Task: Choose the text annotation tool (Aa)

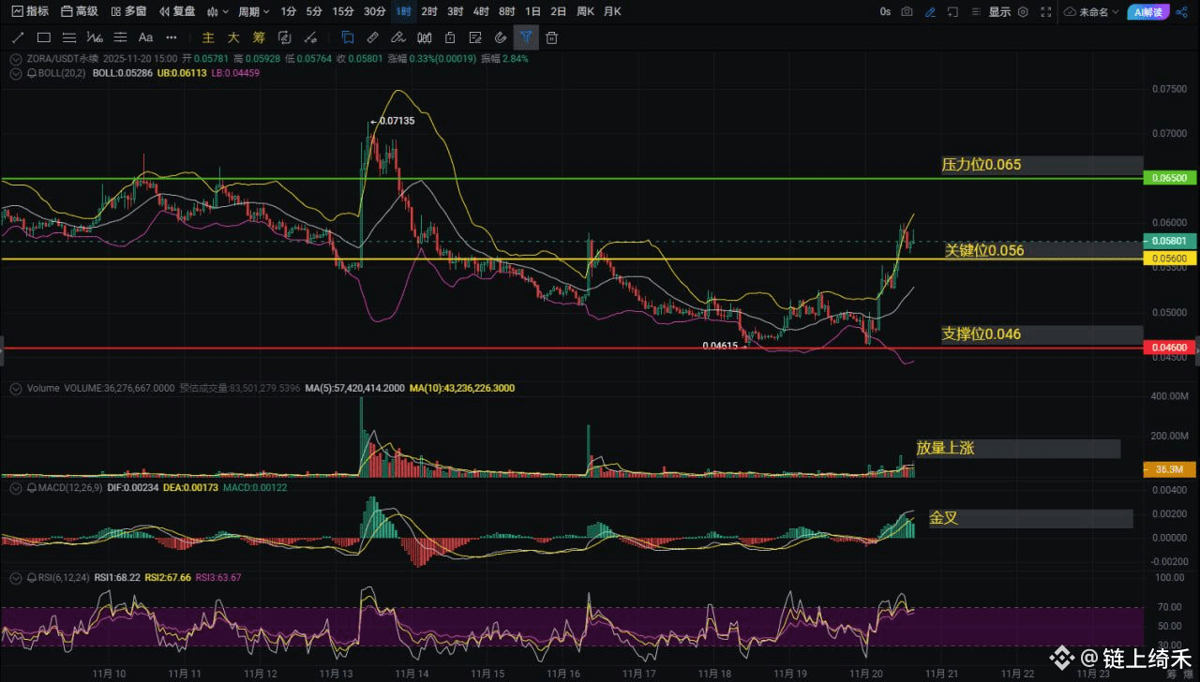Action: [x=145, y=37]
